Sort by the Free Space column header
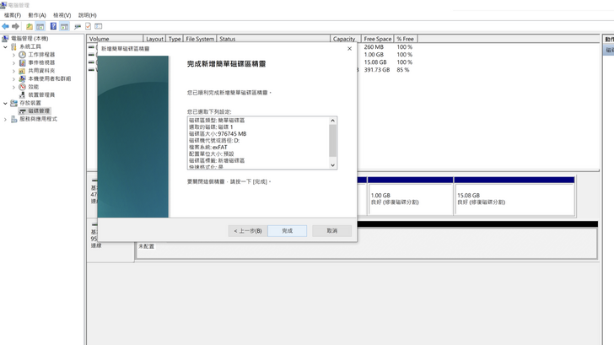 coord(378,39)
